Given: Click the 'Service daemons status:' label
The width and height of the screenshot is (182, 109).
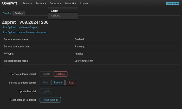Looking at the screenshot, I should [17, 47].
